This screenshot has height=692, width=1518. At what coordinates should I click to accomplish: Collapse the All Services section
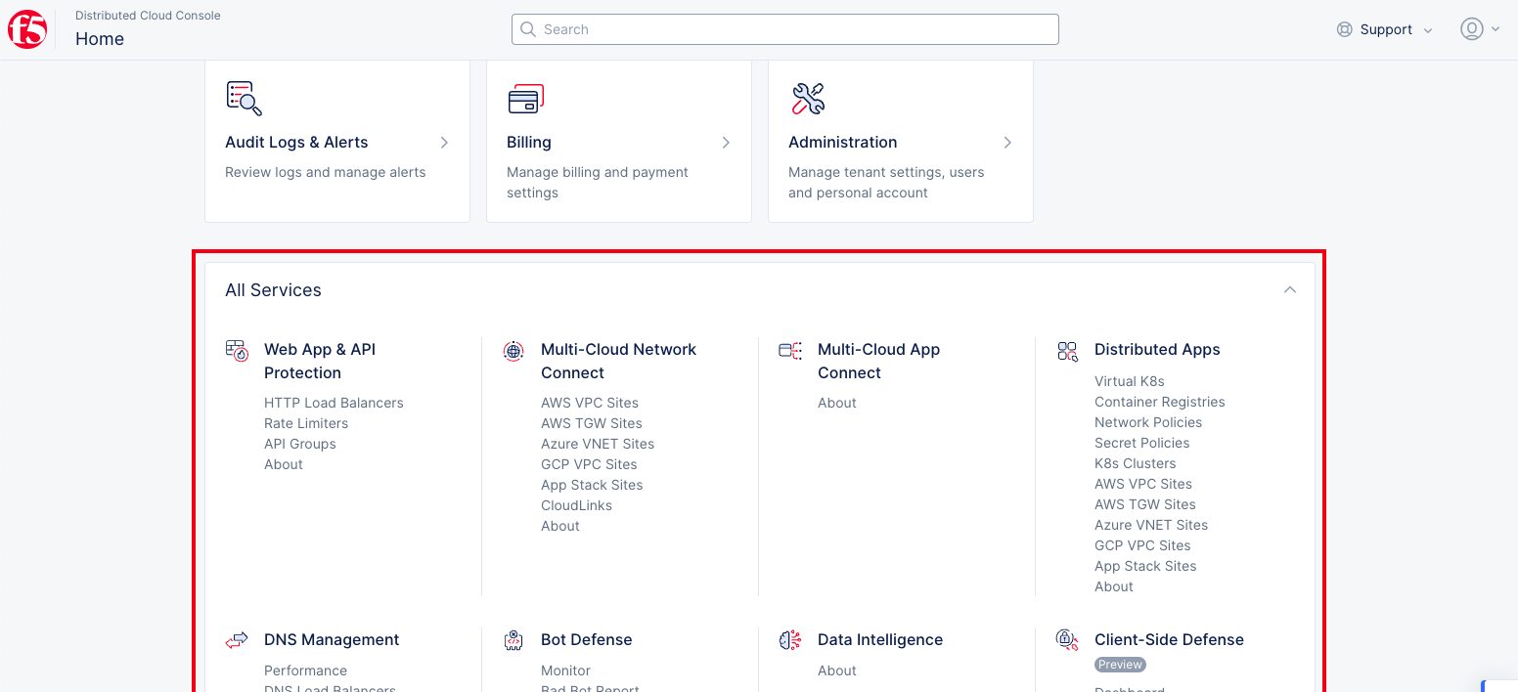pos(1290,289)
